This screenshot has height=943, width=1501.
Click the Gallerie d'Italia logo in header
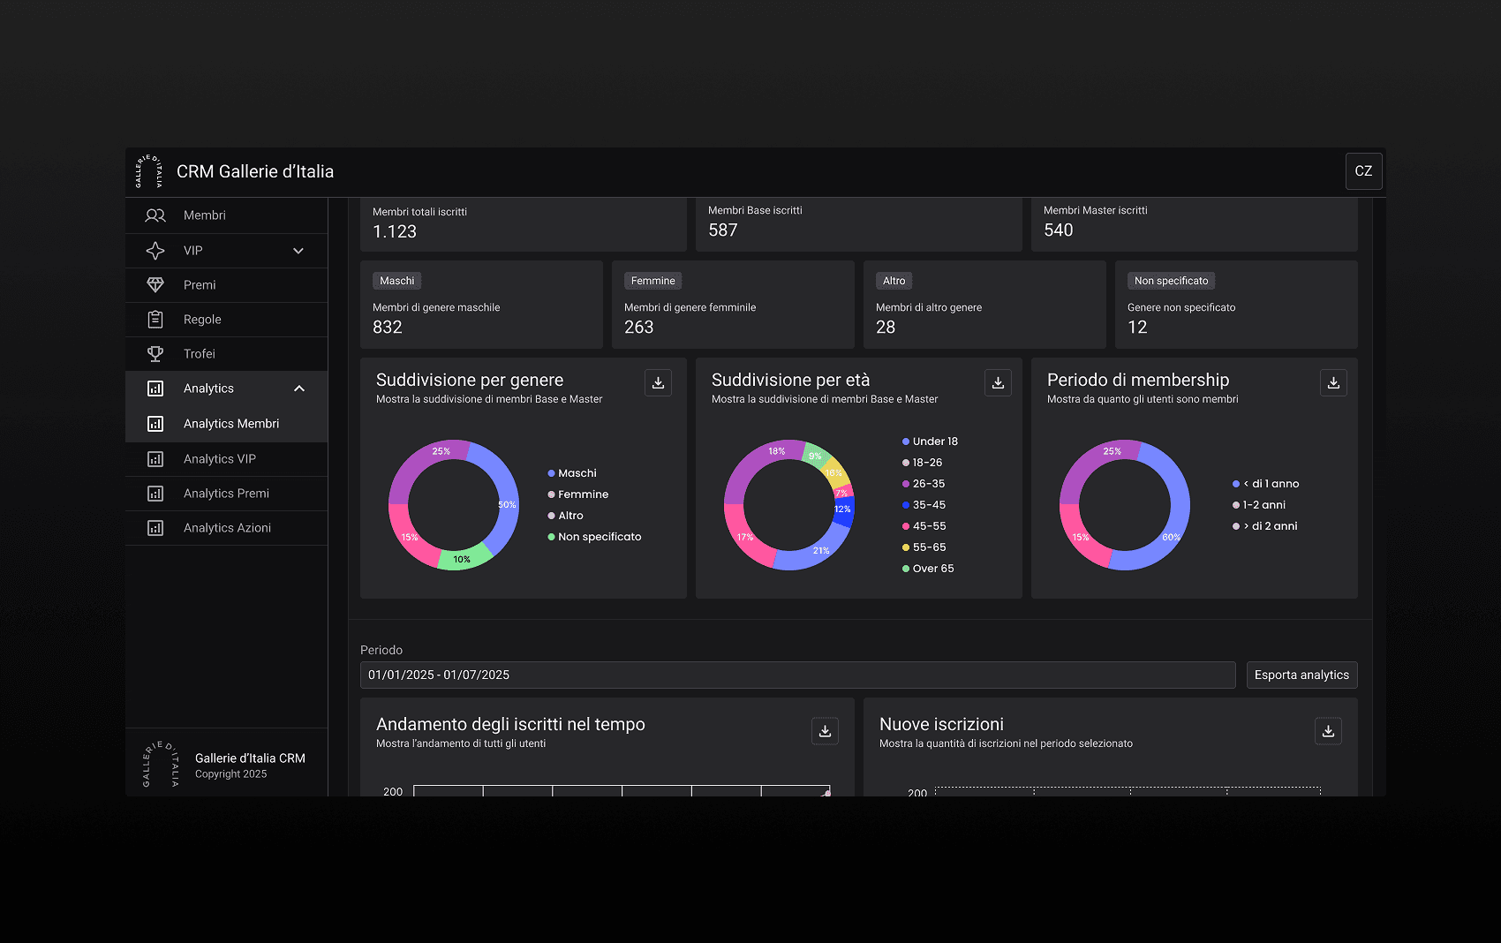click(x=148, y=171)
